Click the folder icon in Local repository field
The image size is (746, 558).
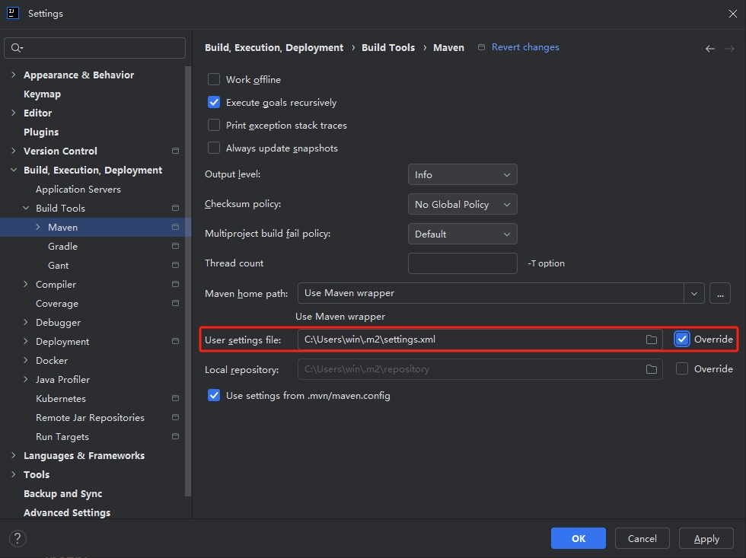click(652, 369)
